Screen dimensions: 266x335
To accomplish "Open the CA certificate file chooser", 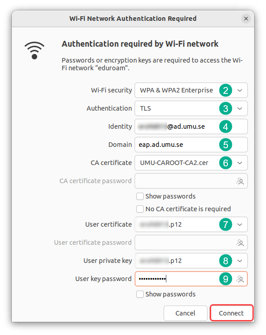I will pyautogui.click(x=191, y=163).
